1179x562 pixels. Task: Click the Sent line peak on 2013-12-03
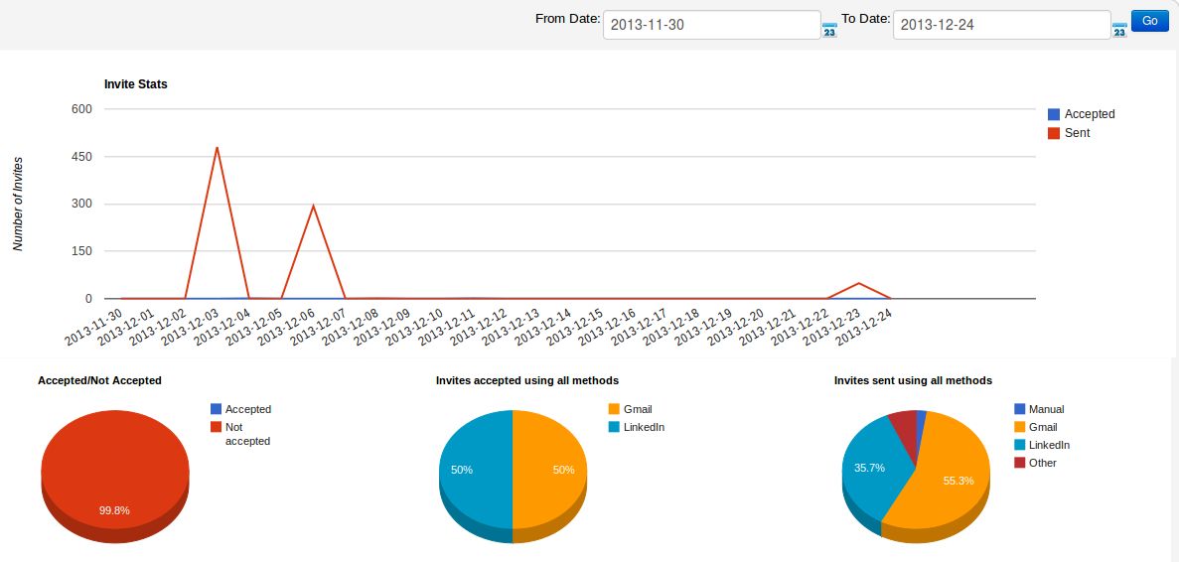pos(217,148)
